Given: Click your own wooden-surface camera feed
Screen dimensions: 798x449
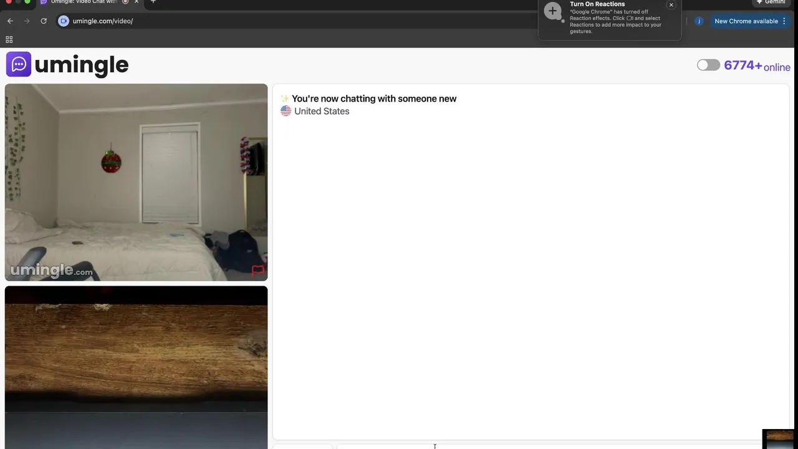Looking at the screenshot, I should tap(136, 367).
